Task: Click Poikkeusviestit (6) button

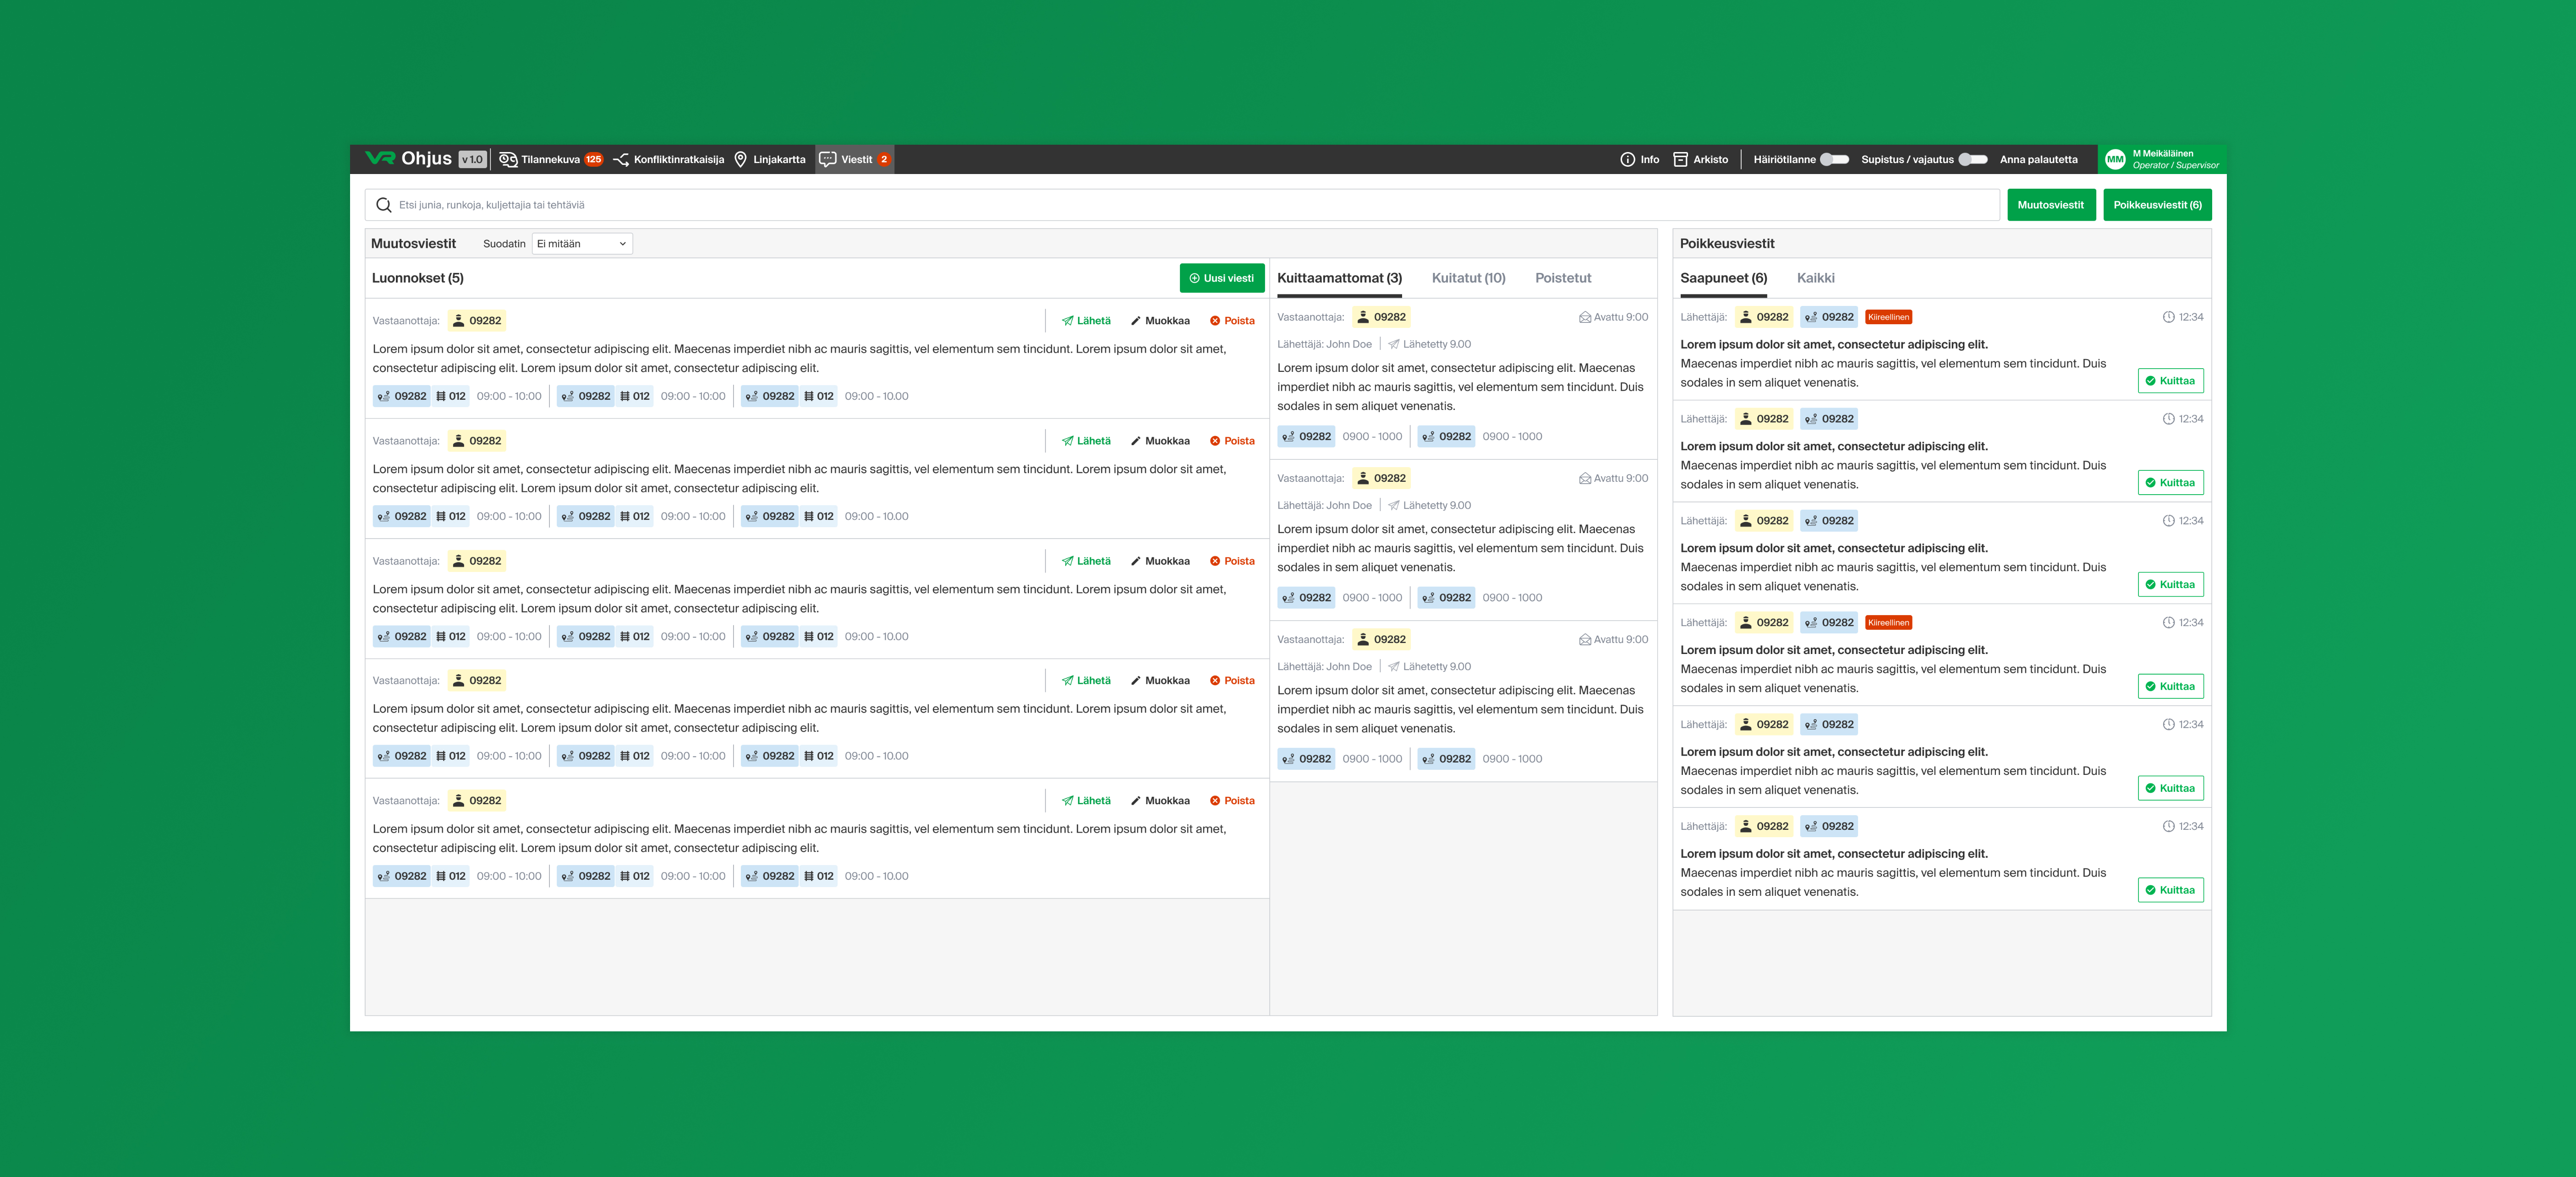Action: (2157, 205)
